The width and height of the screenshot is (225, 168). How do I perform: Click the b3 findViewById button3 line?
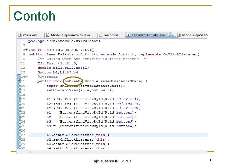point(91,122)
